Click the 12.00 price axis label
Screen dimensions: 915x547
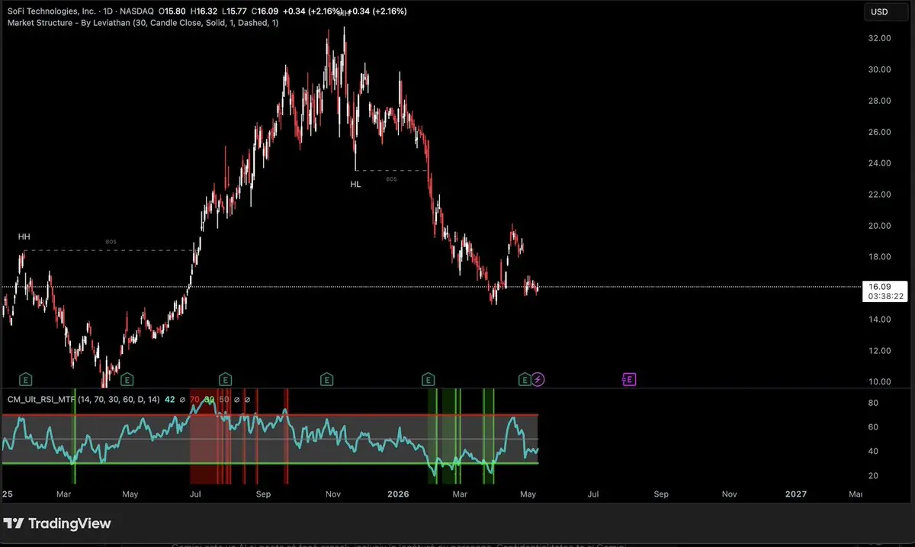coord(881,350)
